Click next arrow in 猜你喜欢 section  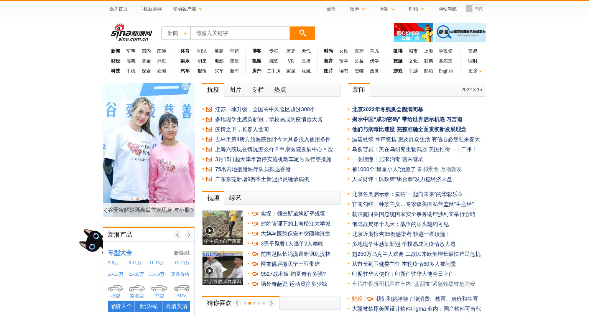(x=271, y=303)
